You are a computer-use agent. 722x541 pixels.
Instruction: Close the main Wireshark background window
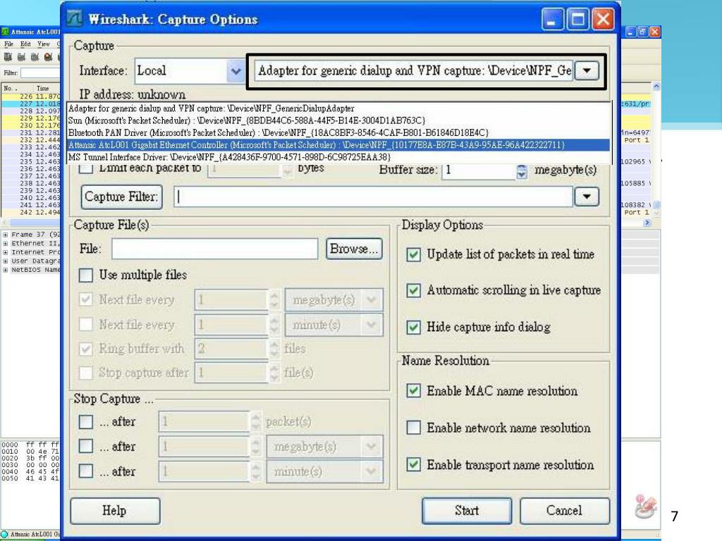655,32
